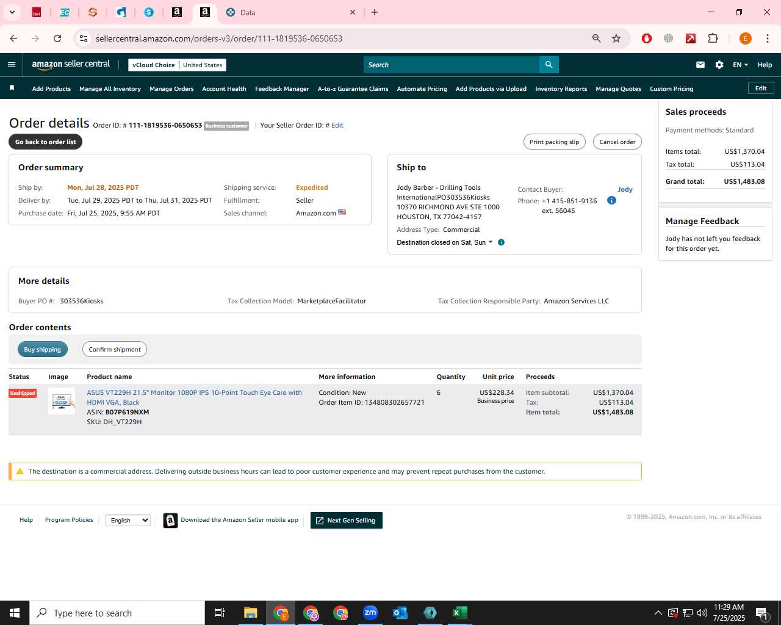Click Print packing slip button
Image resolution: width=781 pixels, height=625 pixels.
(554, 142)
